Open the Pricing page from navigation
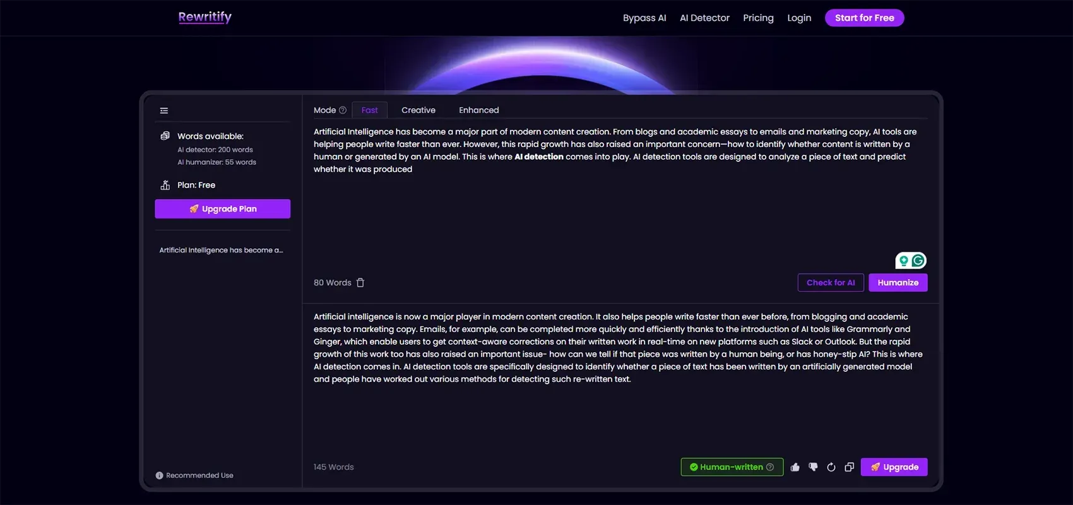Image resolution: width=1073 pixels, height=505 pixels. [x=758, y=18]
